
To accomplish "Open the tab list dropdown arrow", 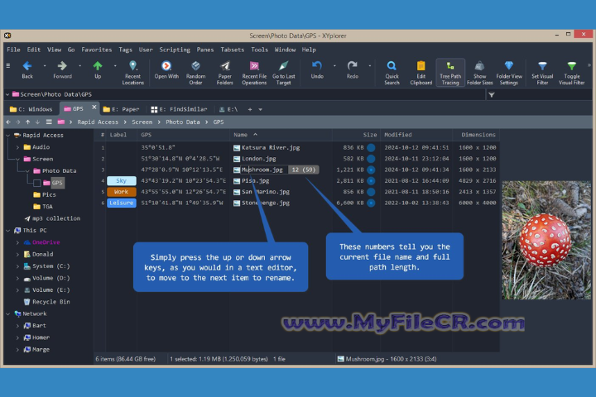I will tap(261, 109).
